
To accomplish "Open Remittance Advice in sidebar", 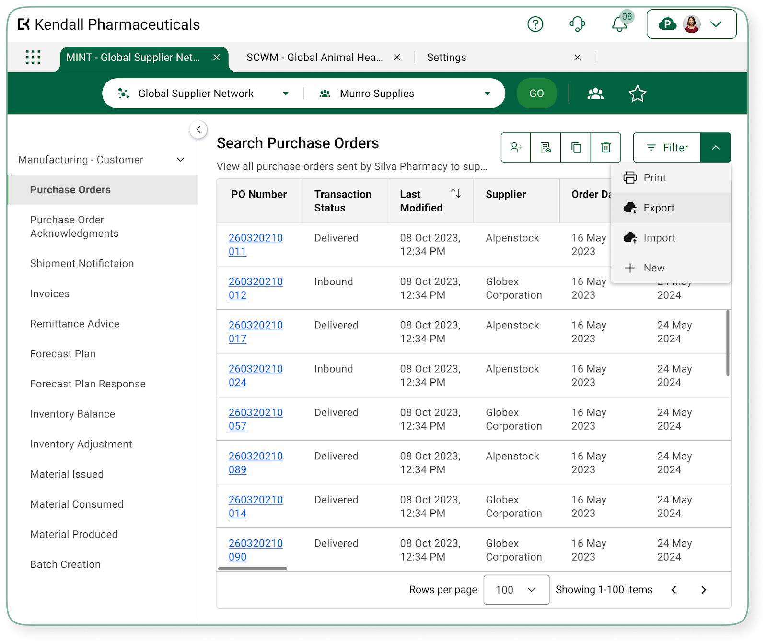I will 75,324.
